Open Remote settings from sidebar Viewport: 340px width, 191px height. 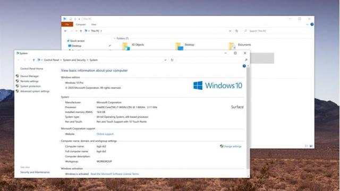29,81
